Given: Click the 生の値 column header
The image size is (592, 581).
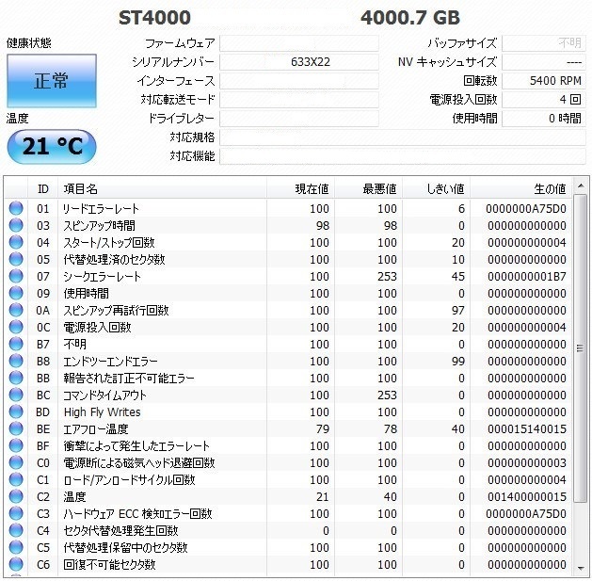Looking at the screenshot, I should click(521, 188).
